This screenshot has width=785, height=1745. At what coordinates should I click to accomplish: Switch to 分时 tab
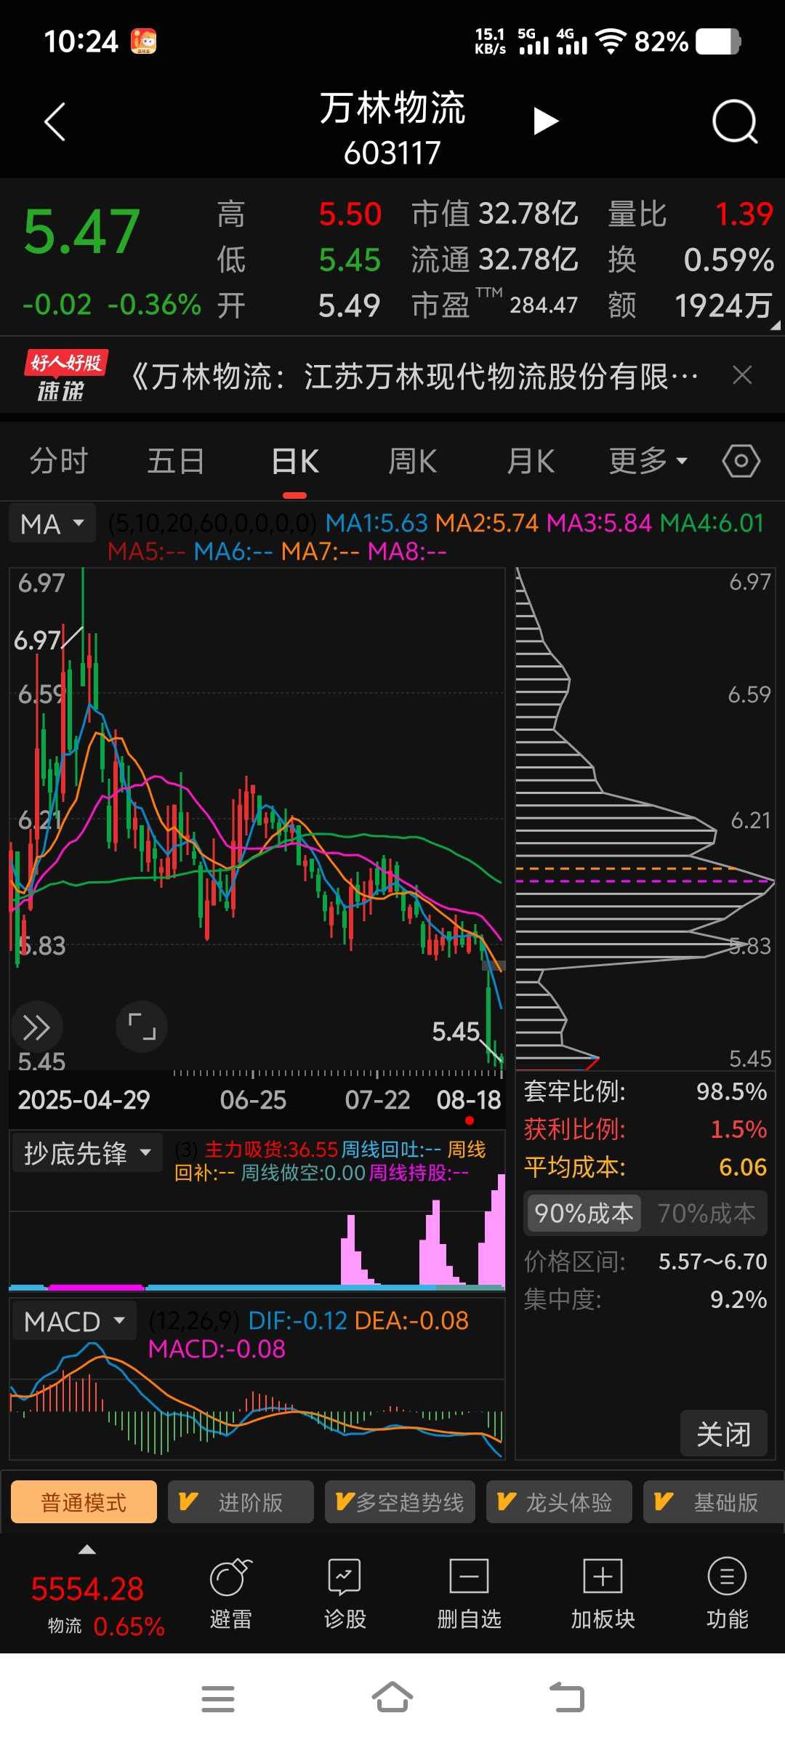click(x=58, y=461)
